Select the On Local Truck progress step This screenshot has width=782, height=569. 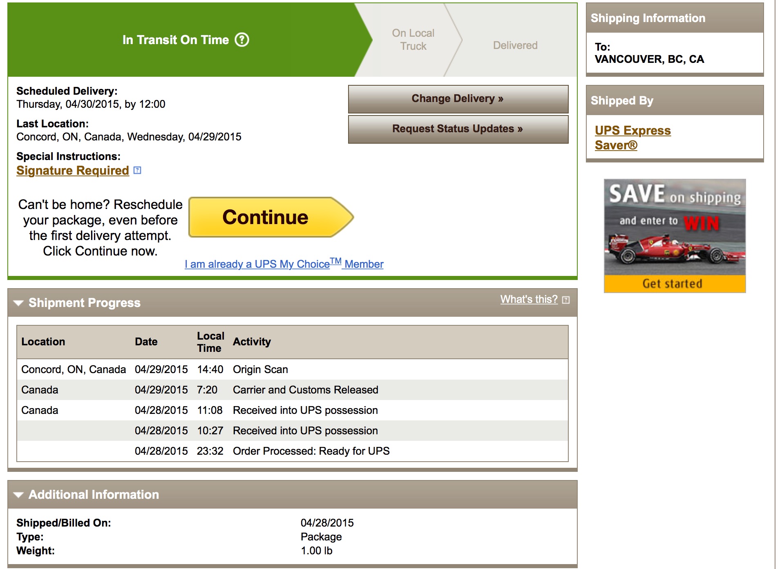pos(413,40)
